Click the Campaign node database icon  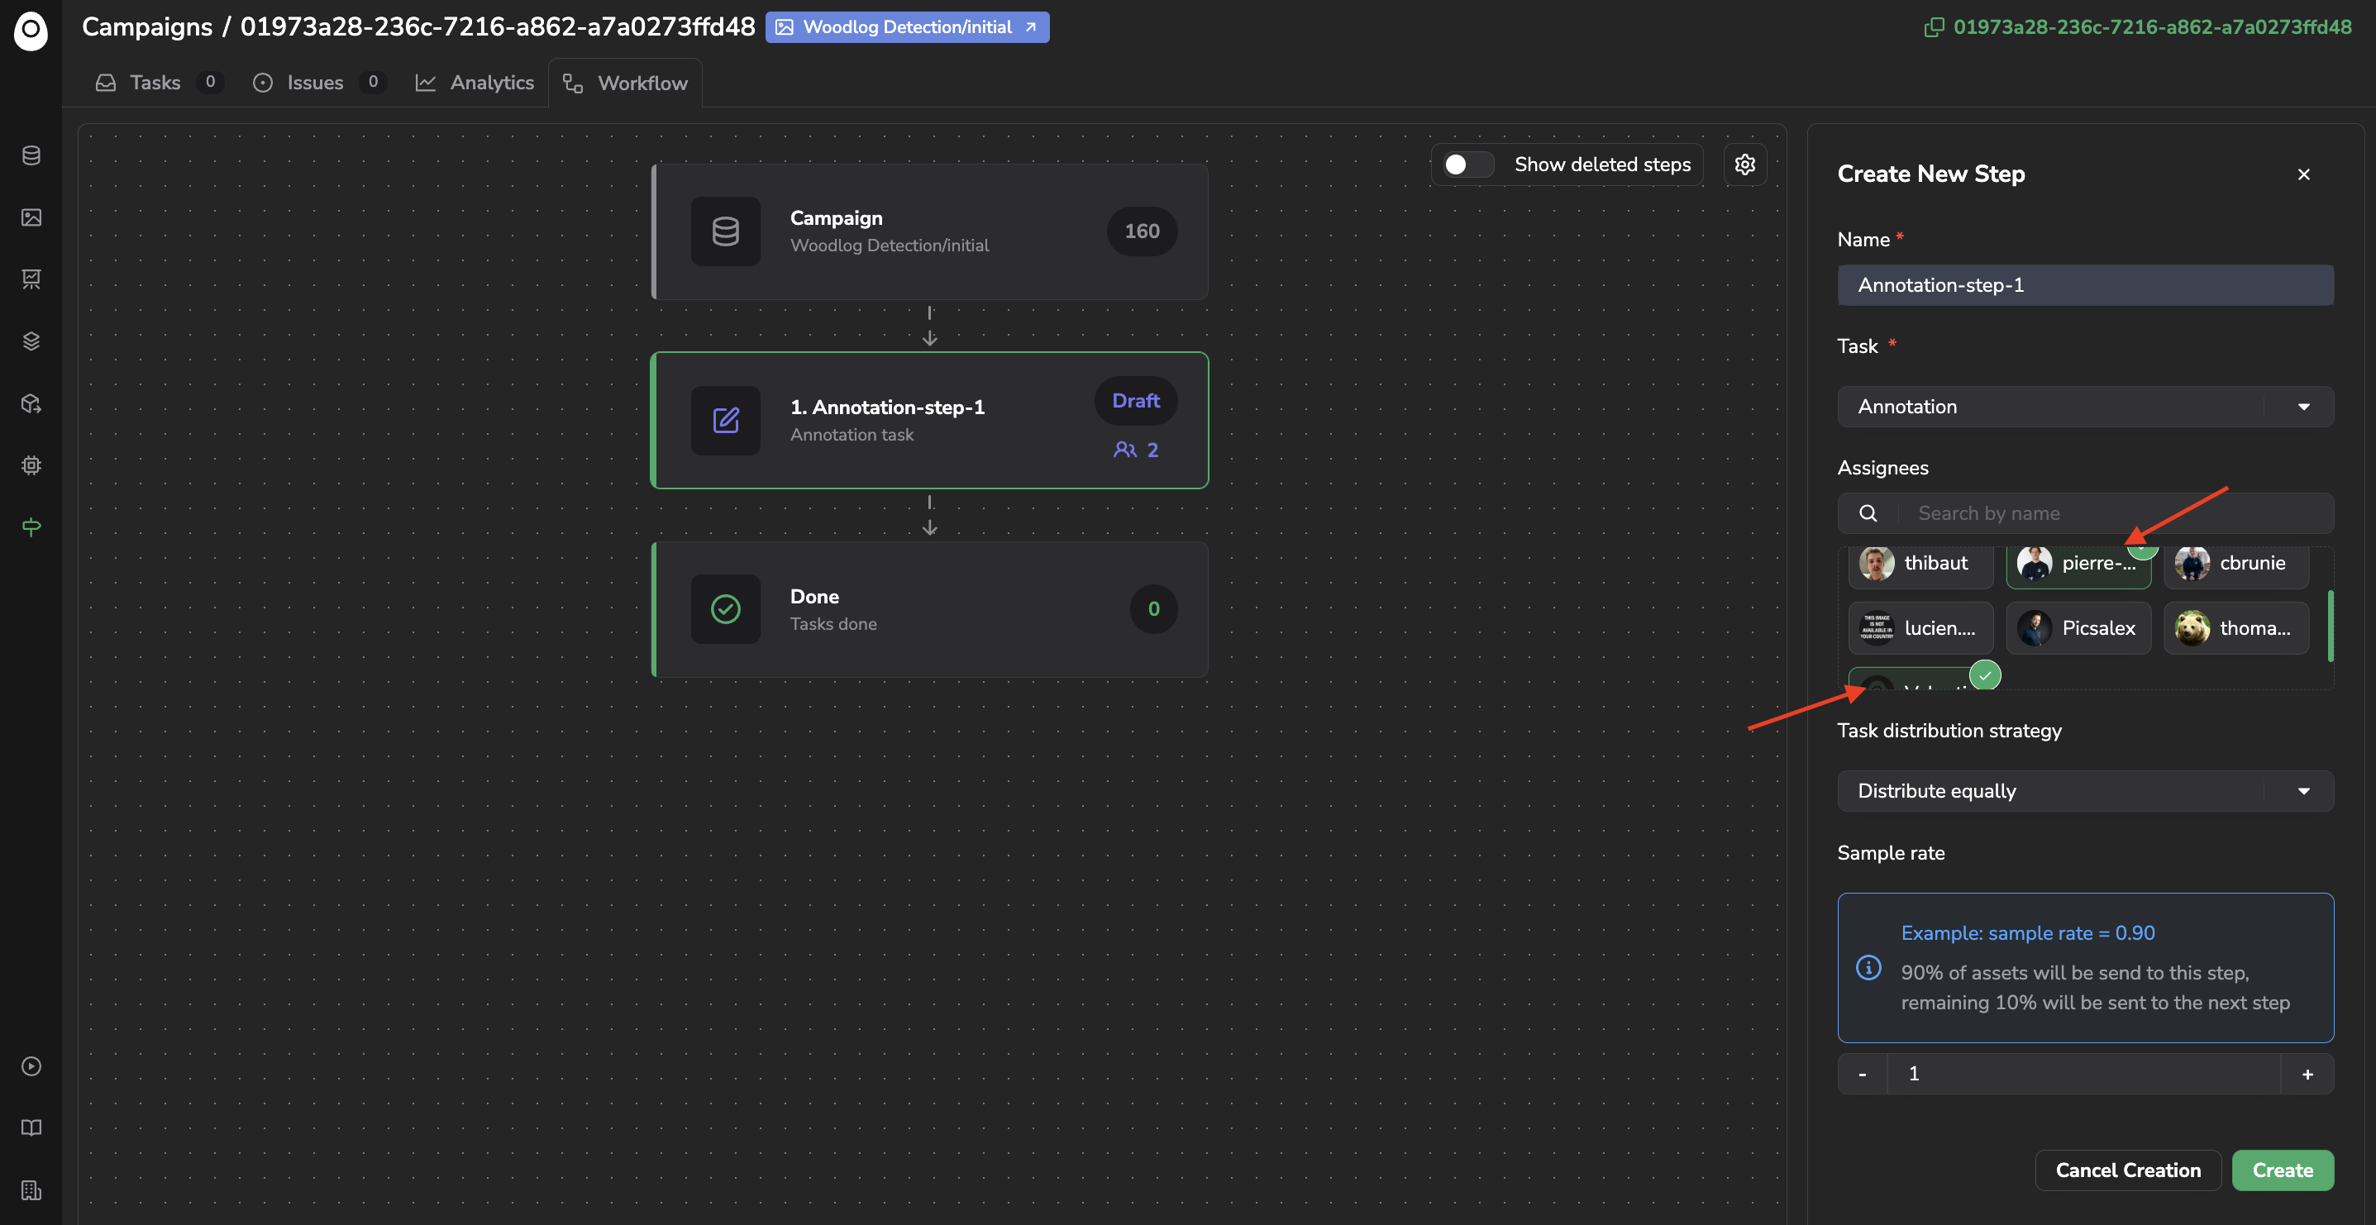click(726, 231)
